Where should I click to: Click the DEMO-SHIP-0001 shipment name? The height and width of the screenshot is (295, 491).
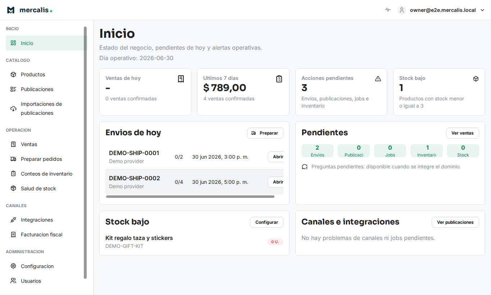pos(134,153)
